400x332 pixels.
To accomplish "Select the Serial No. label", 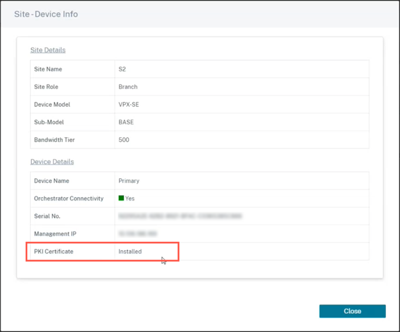I will [x=47, y=216].
